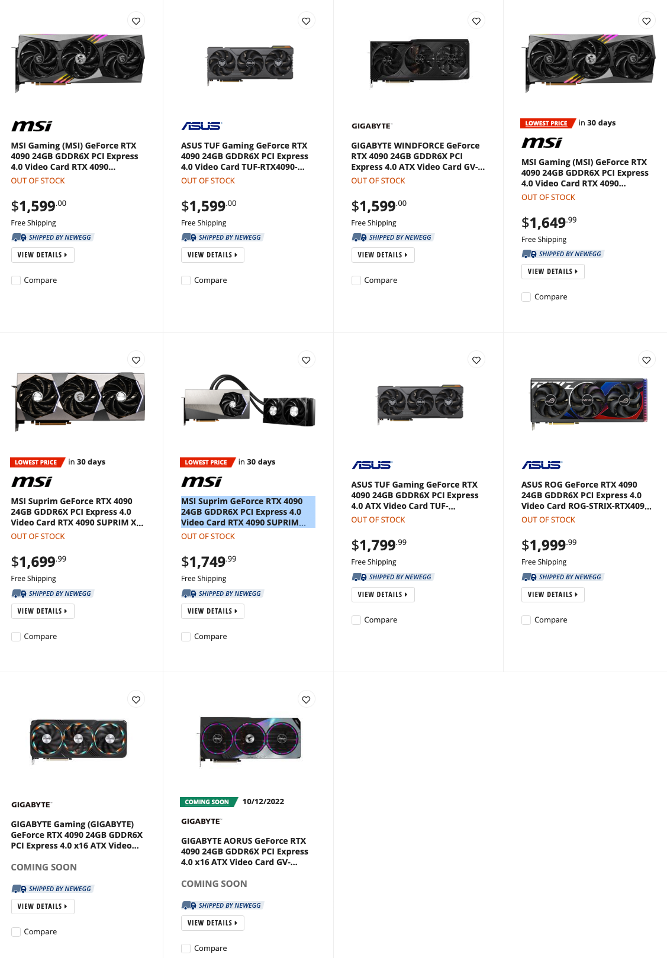667x958 pixels.
Task: Click the MSI Suprim liquid-cooled card thumbnail
Action: (247, 403)
